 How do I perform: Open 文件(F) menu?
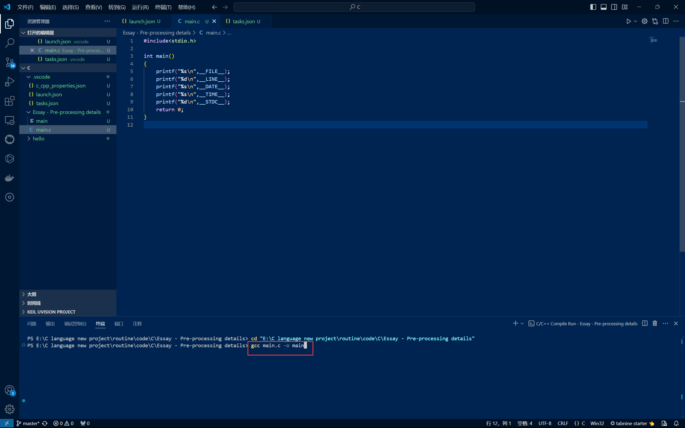25,7
